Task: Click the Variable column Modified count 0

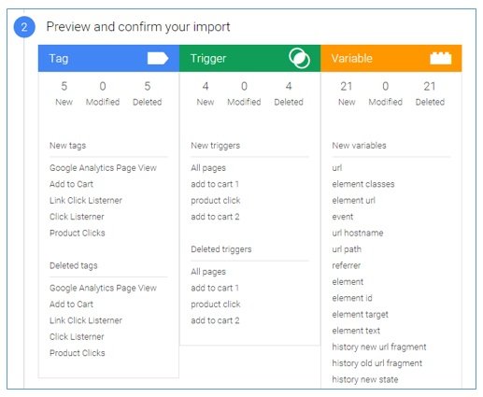Action: point(386,86)
